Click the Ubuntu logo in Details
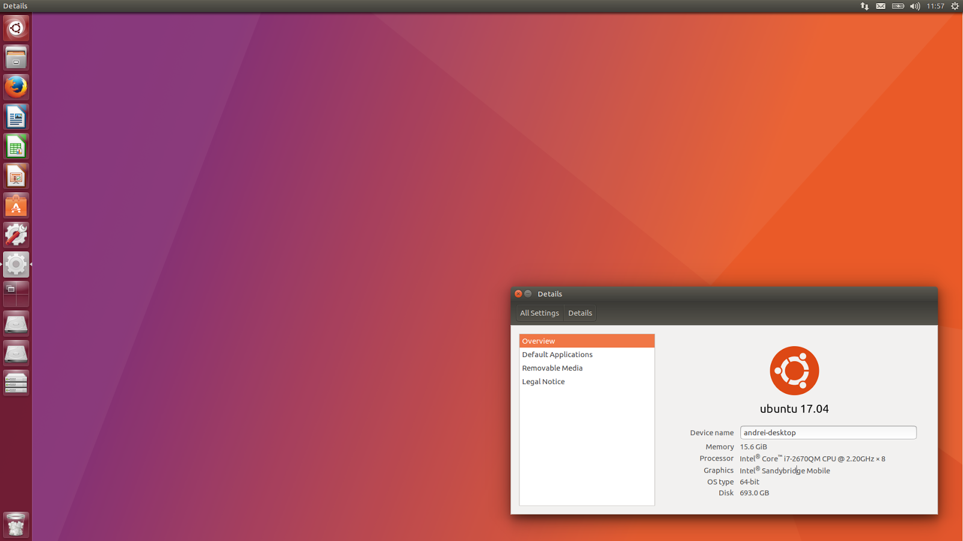The image size is (963, 541). tap(794, 371)
